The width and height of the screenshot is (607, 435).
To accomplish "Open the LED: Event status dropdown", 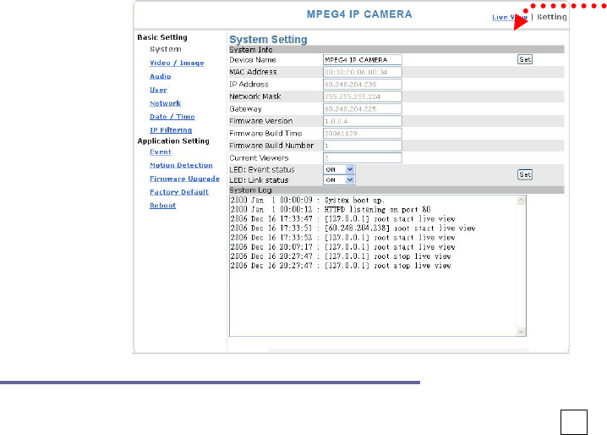I will 339,169.
